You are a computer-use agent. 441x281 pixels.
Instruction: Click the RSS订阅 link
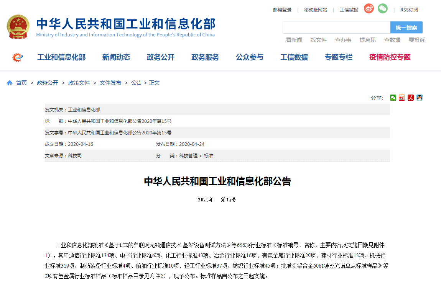pos(409,10)
